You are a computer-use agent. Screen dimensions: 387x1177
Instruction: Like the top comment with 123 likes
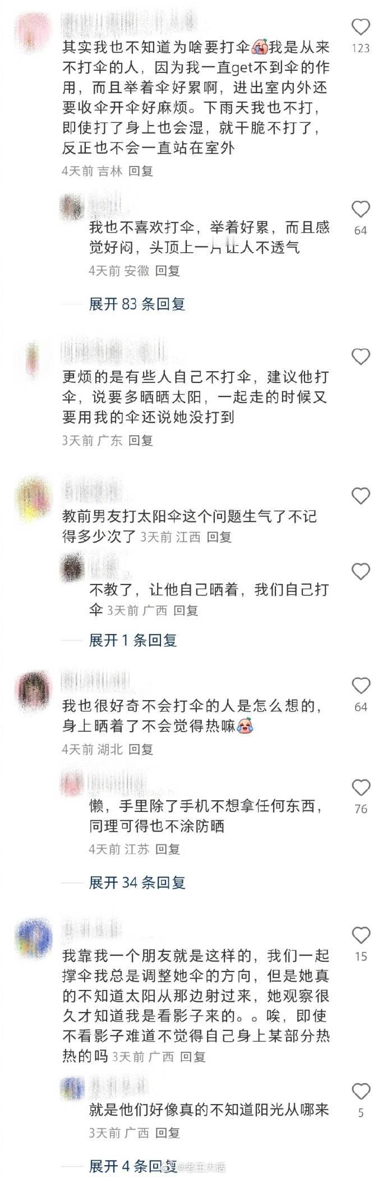(x=361, y=27)
